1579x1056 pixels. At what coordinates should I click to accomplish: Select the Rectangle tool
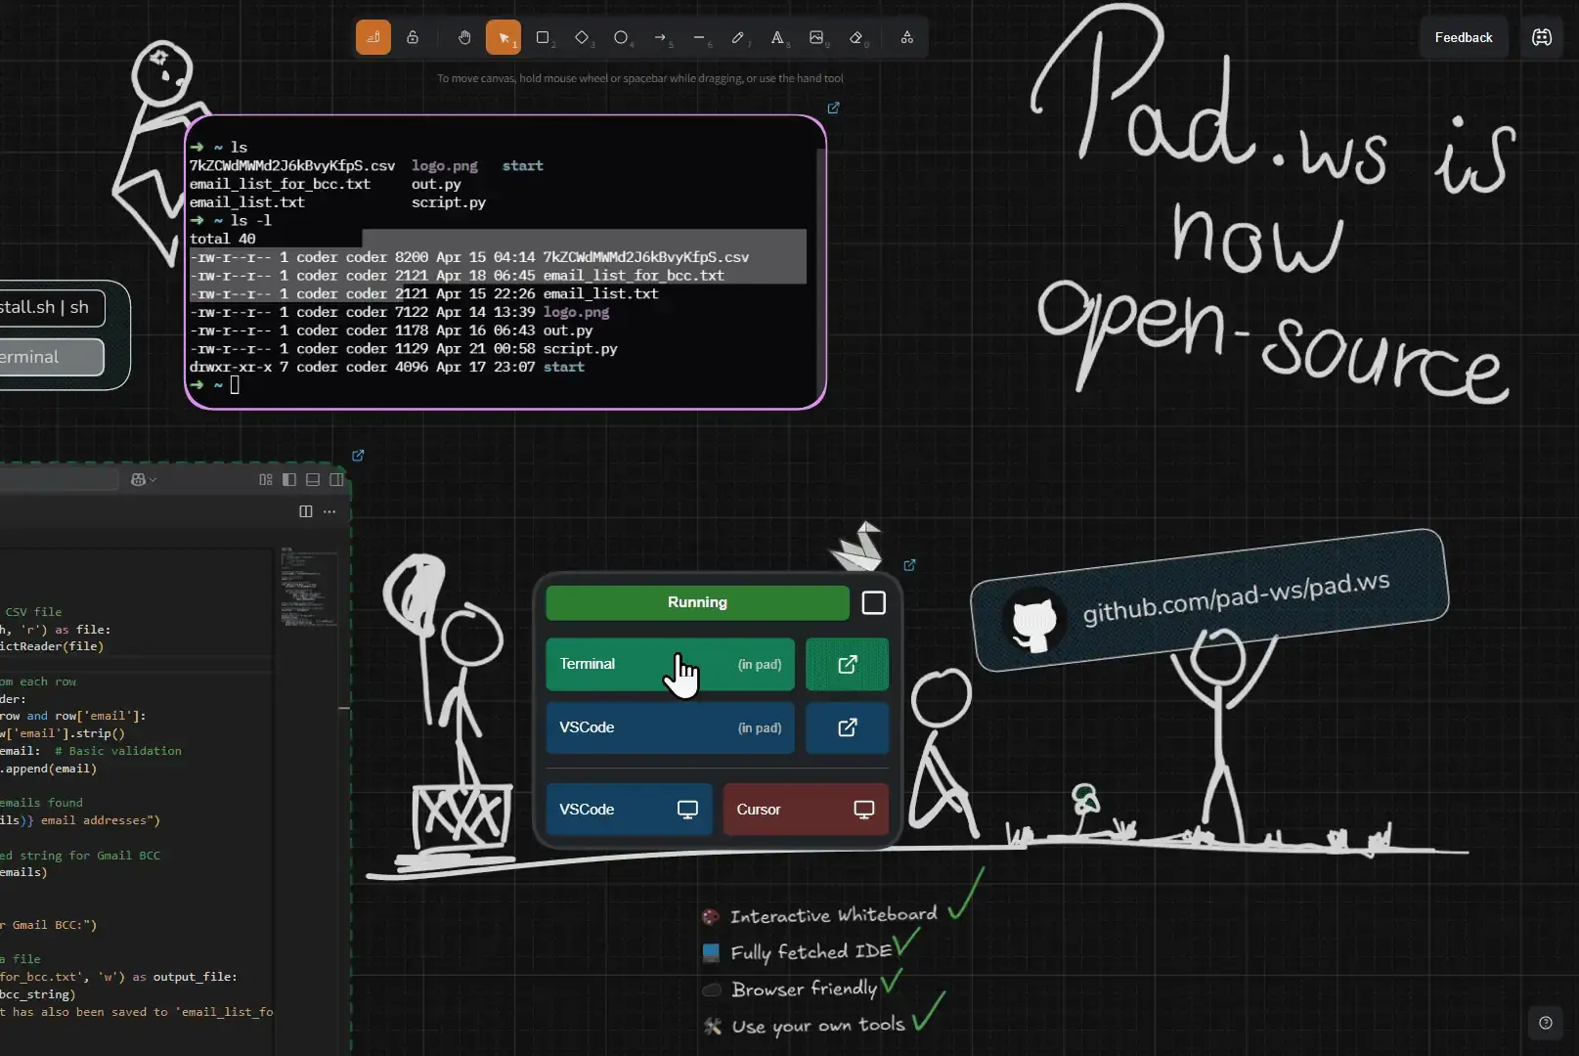click(x=543, y=37)
